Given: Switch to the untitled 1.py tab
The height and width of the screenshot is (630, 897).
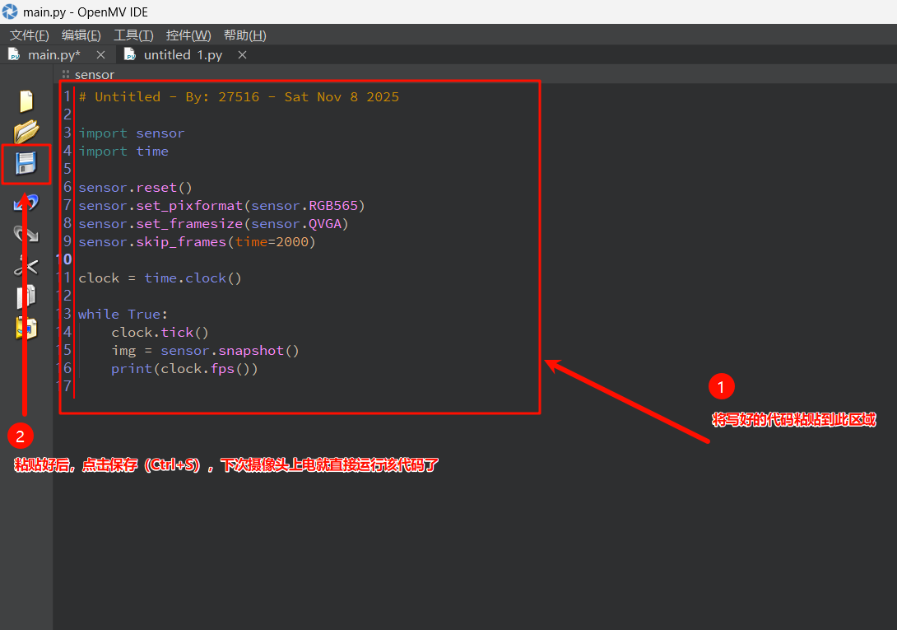Looking at the screenshot, I should (183, 55).
